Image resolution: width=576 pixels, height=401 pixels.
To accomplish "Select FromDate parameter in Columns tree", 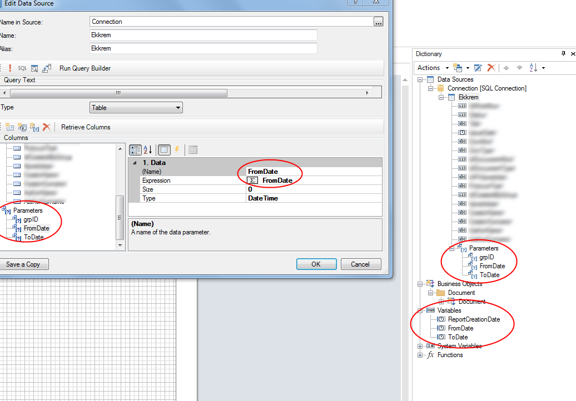I will 36,228.
